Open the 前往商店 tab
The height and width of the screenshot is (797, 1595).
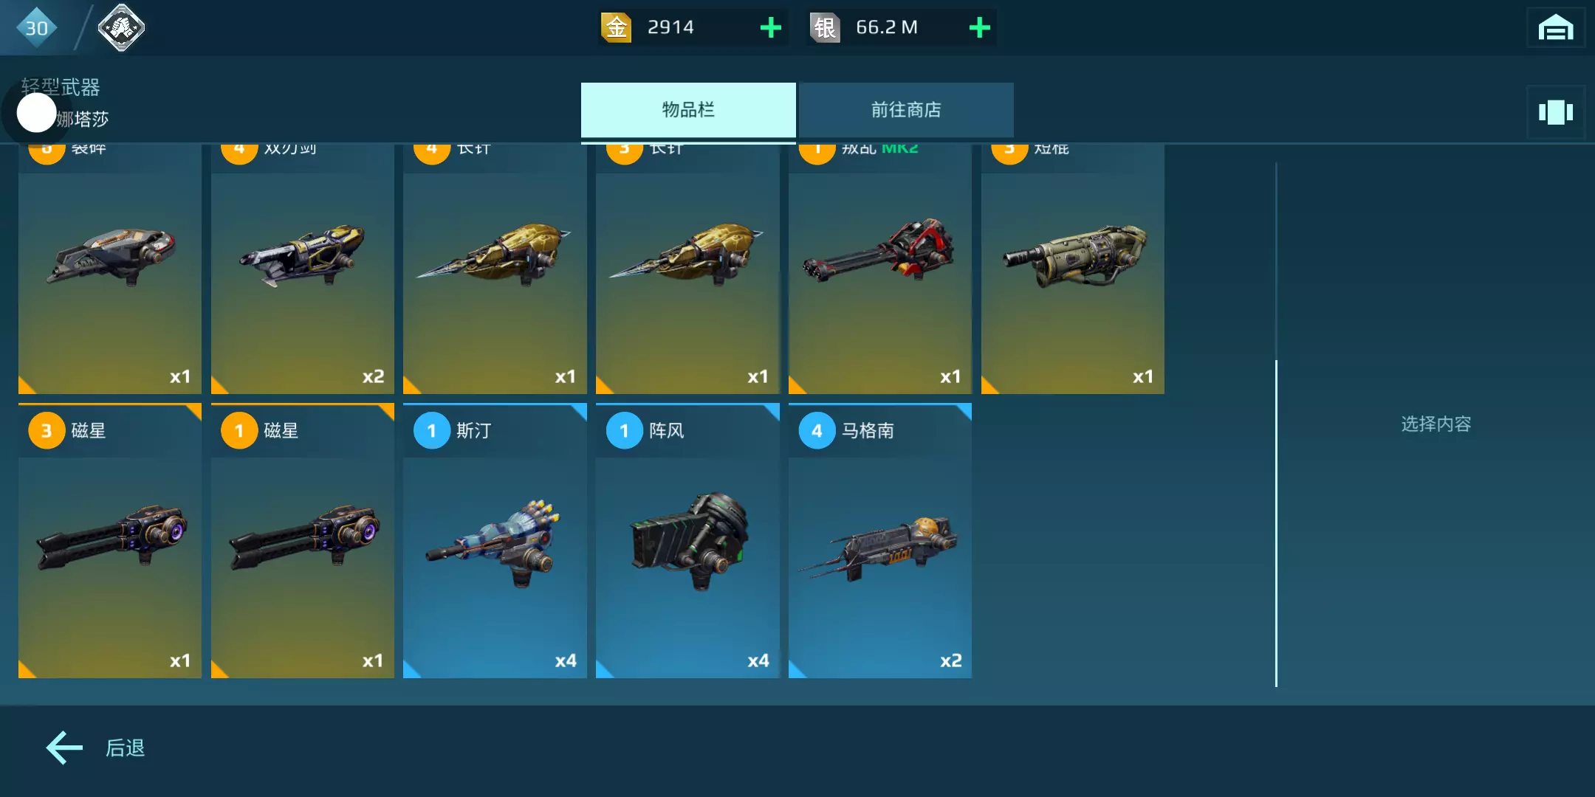click(906, 110)
